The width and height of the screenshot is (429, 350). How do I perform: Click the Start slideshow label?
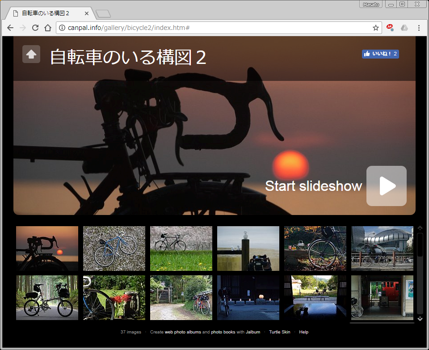tap(314, 186)
